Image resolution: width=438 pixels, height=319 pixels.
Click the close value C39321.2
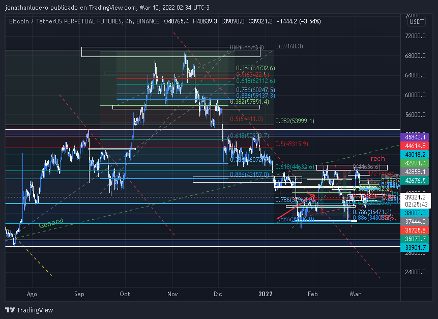(260, 21)
